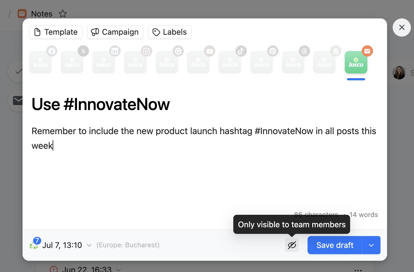Toggle the team-only visibility eye icon
This screenshot has height=272, width=414.
[292, 245]
